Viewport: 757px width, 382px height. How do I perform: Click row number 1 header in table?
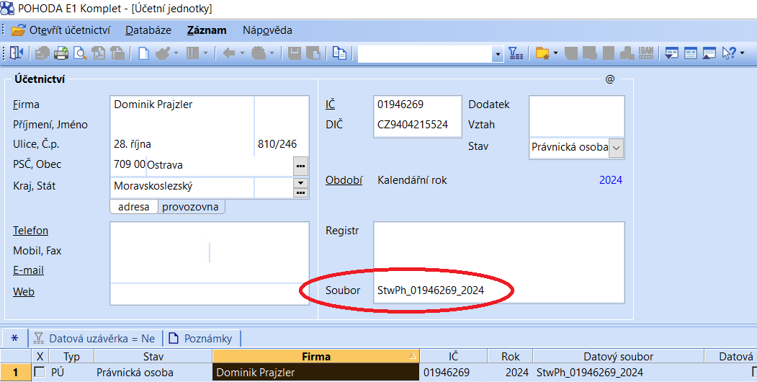(x=15, y=373)
